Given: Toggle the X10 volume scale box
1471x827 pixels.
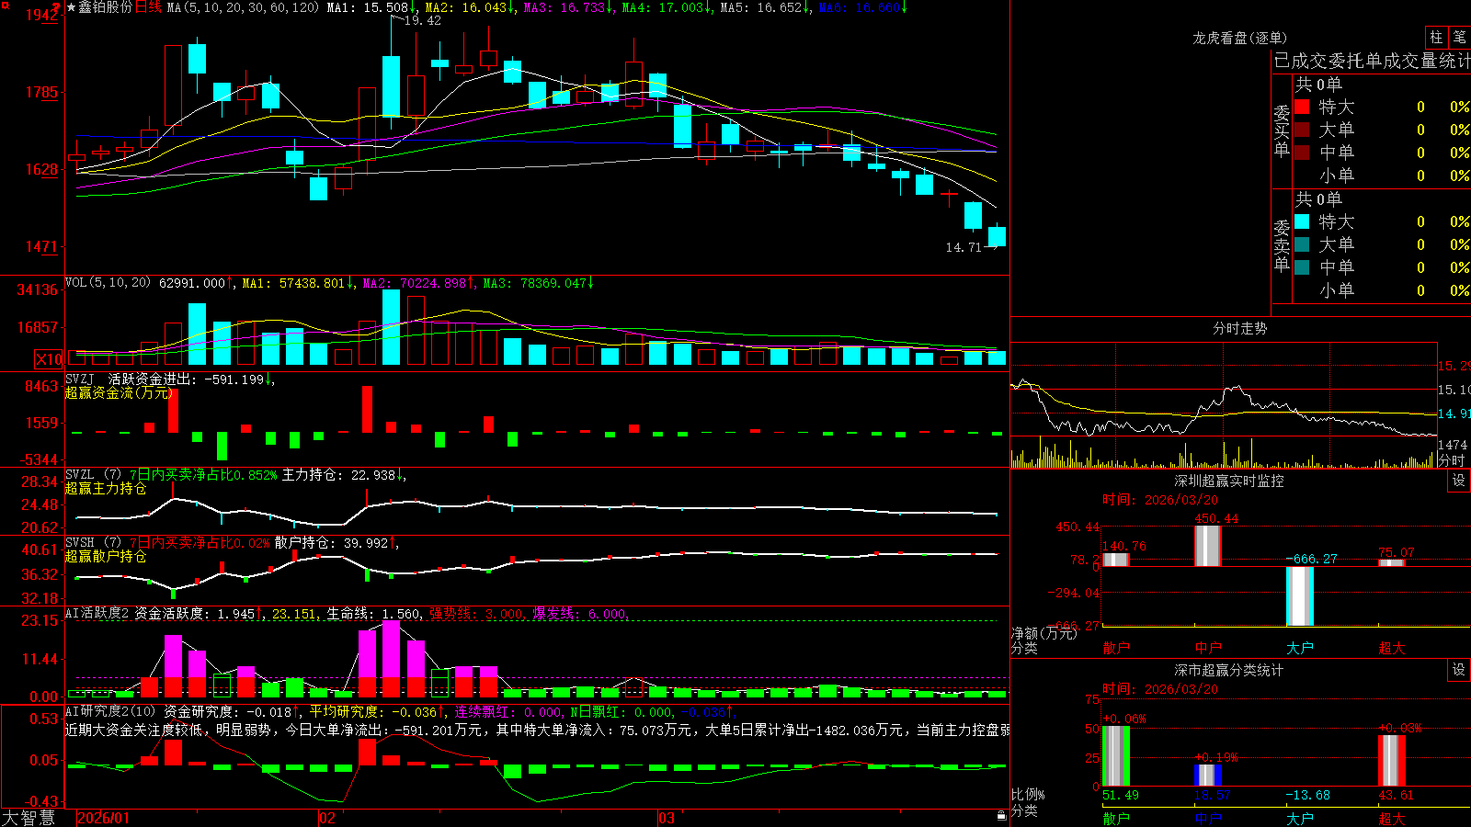Looking at the screenshot, I should [49, 359].
